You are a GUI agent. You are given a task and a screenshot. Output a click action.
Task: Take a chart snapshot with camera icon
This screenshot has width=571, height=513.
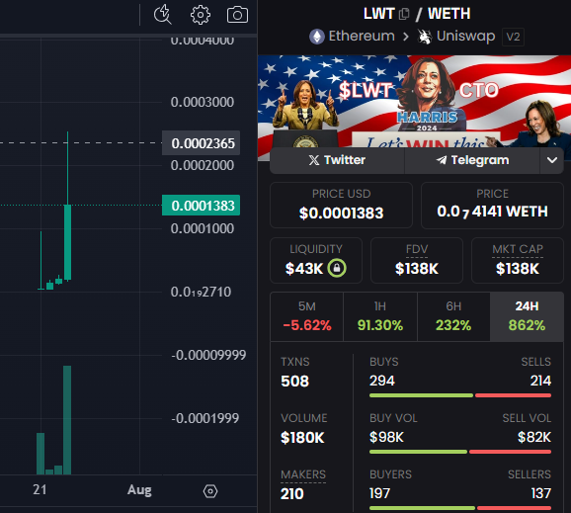tap(237, 15)
